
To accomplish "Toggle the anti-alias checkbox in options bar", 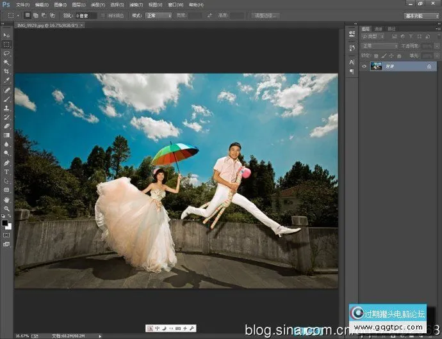I will (103, 15).
